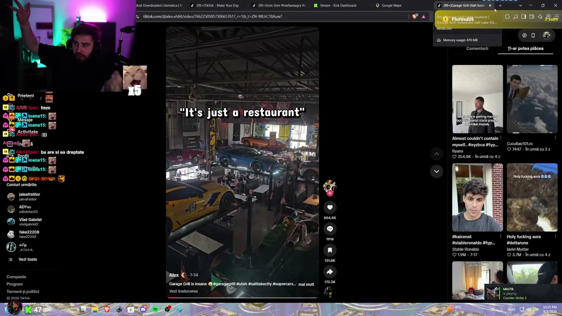Open the taskbar clock showing 10:25 PM

[550, 309]
